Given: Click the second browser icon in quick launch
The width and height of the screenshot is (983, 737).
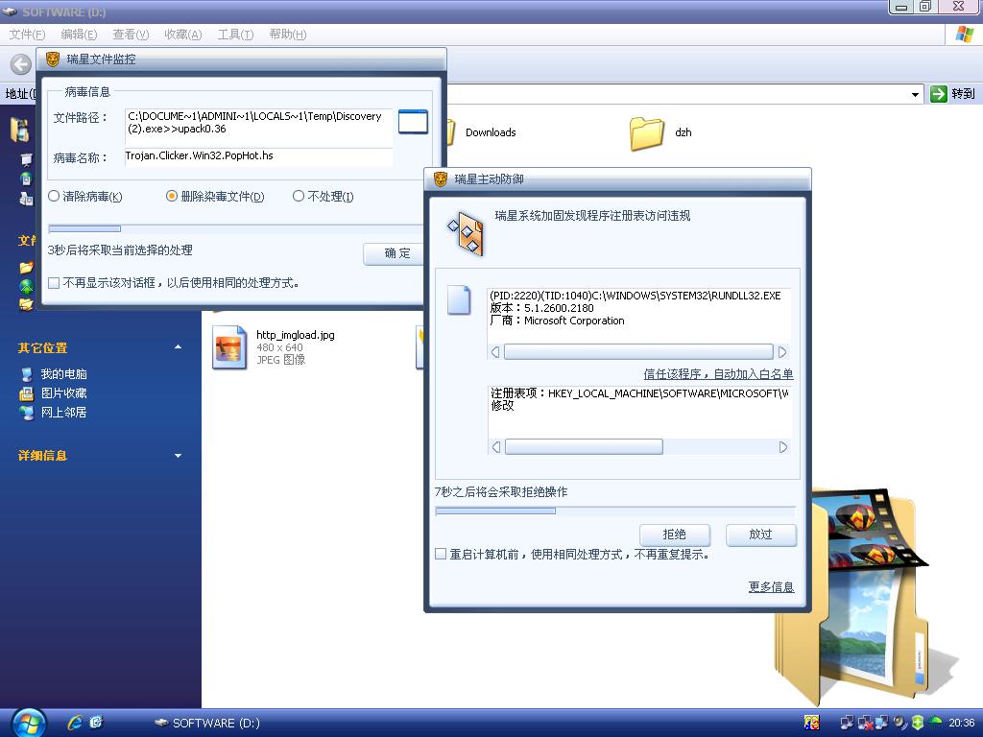Looking at the screenshot, I should coord(96,723).
